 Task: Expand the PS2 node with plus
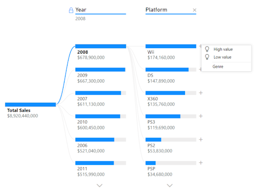200,139
